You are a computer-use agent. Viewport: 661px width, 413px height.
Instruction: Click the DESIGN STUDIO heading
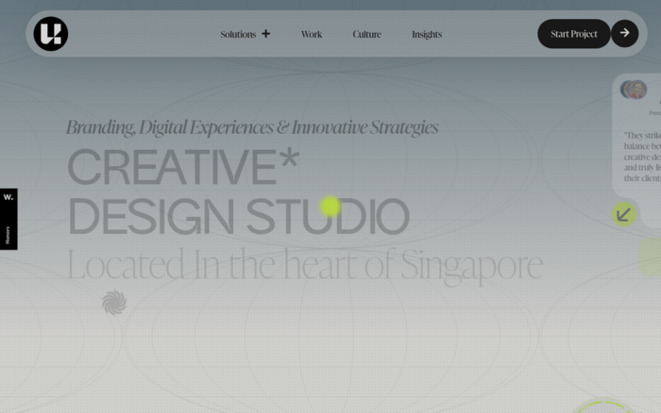pos(238,216)
